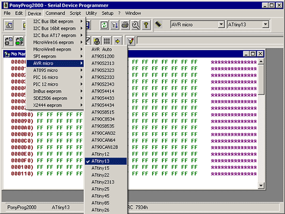
Task: Close the open Device menu
Action: point(34,13)
